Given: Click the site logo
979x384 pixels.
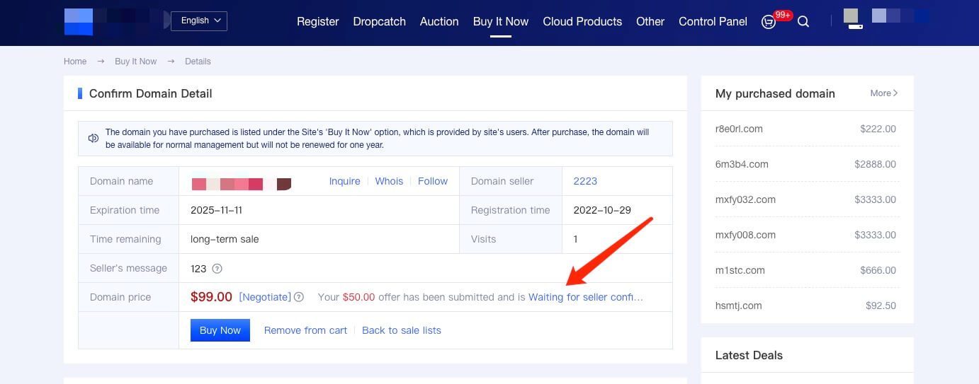Looking at the screenshot, I should click(79, 22).
